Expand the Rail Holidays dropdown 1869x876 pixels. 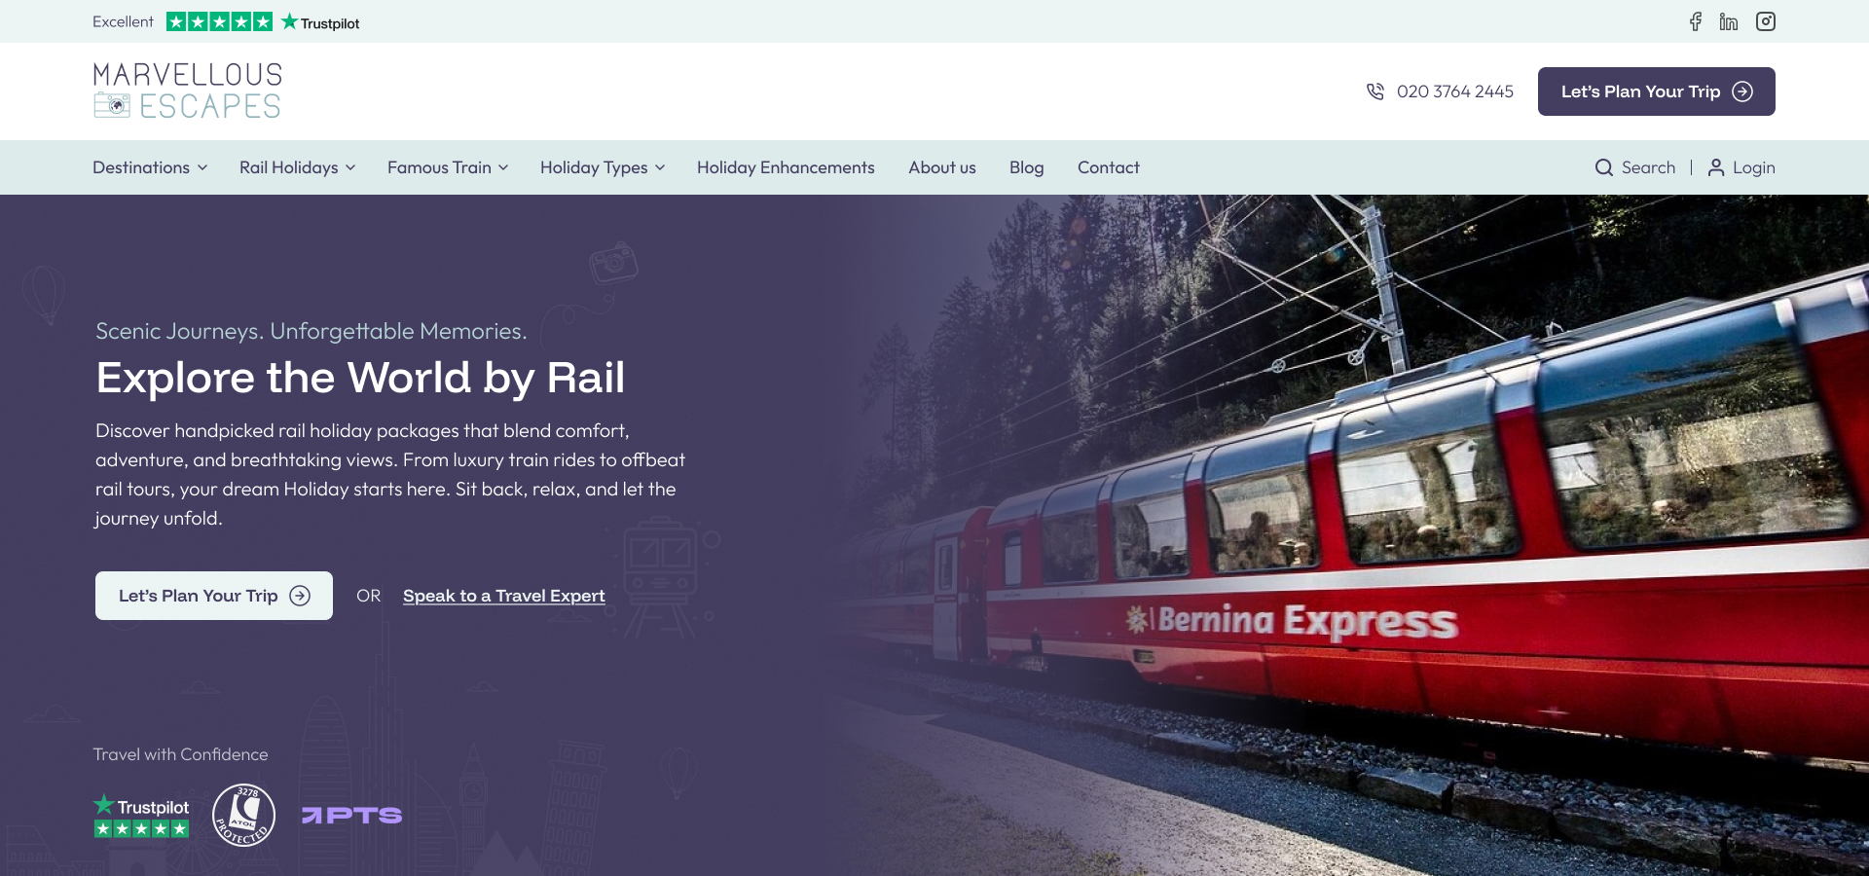tap(297, 167)
